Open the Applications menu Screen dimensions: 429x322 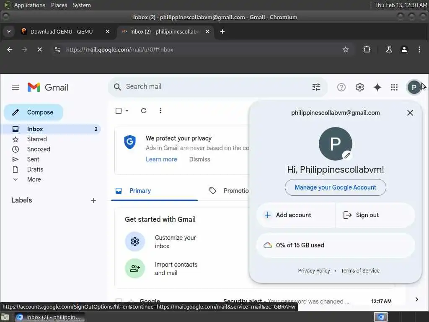pyautogui.click(x=25, y=5)
